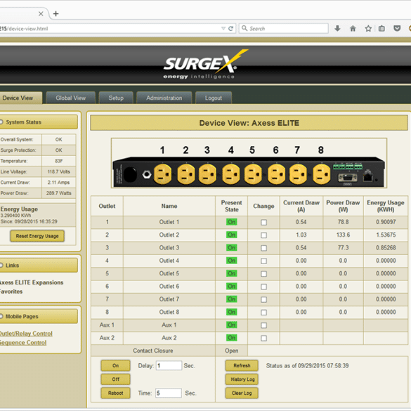Open a new browser tab
This screenshot has width=411, height=411.
coord(56,13)
